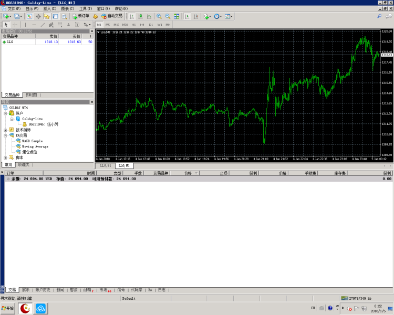Image resolution: width=394 pixels, height=315 pixels.
Task: Open the 账户历史 terminal tab
Action: (x=43, y=290)
